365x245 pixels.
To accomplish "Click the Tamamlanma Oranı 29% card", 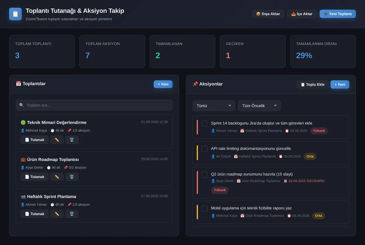I will point(323,52).
